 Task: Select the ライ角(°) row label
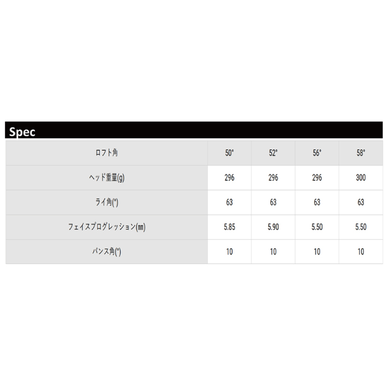107,202
